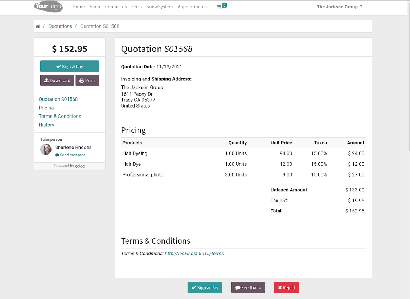The image size is (410, 299).
Task: Expand The Jackson Group user dropdown
Action: pyautogui.click(x=339, y=7)
